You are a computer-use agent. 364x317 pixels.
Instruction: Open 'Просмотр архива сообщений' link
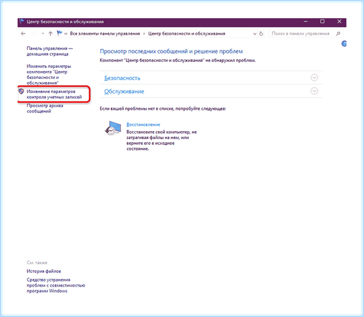pos(45,108)
